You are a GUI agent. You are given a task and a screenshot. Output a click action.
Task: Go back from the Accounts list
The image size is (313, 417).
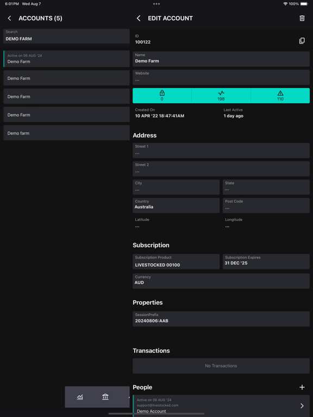(x=10, y=18)
